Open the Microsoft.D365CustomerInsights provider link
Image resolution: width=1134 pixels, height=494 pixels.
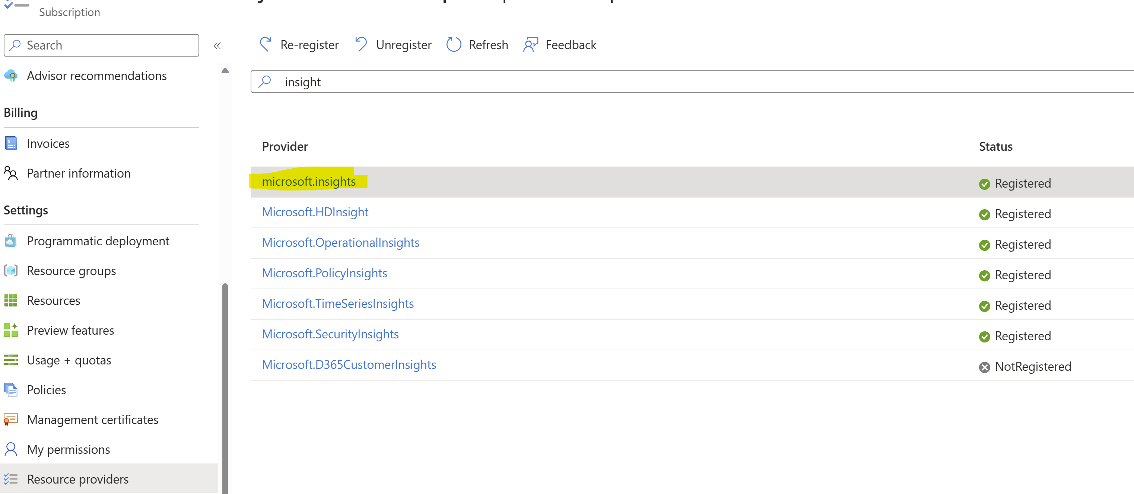pyautogui.click(x=349, y=365)
